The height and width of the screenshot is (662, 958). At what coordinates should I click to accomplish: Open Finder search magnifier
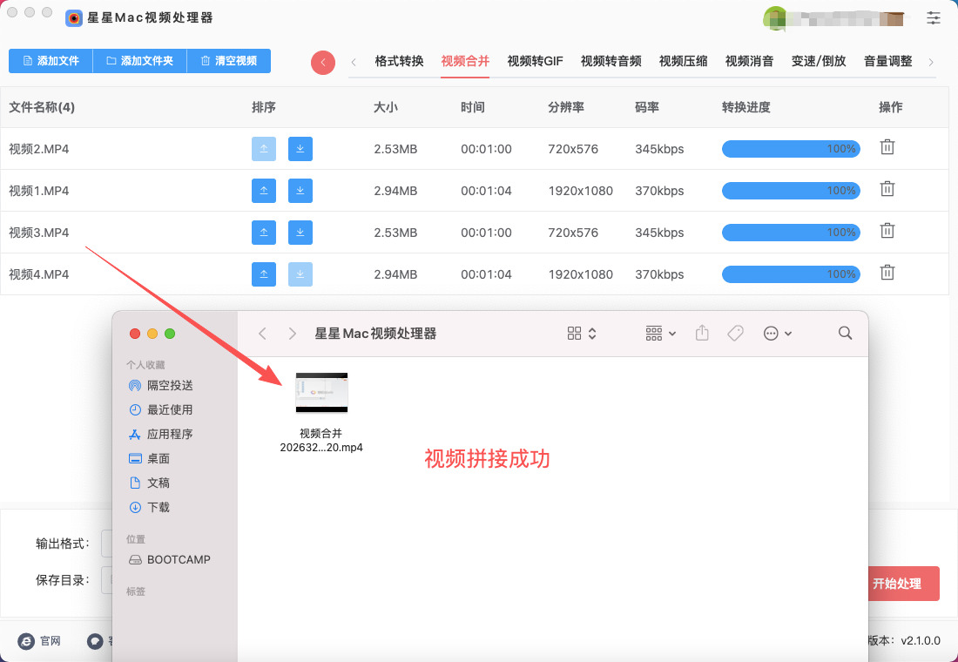click(x=845, y=333)
